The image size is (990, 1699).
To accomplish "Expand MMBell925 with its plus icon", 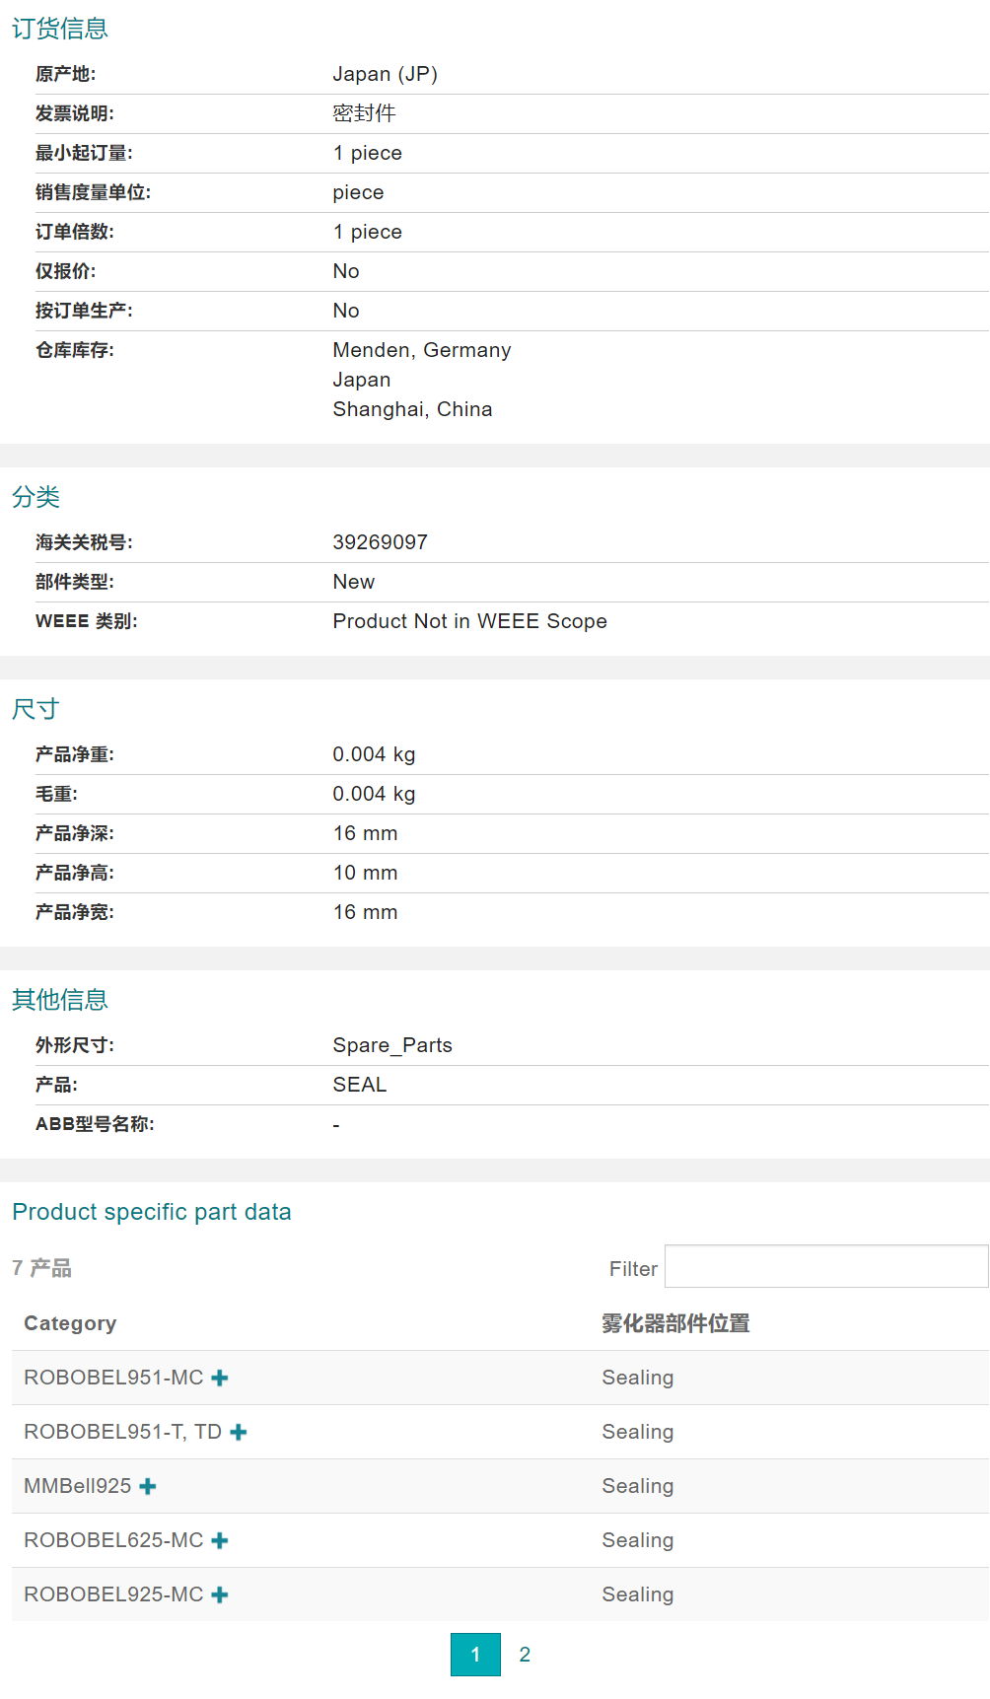I will [x=148, y=1487].
